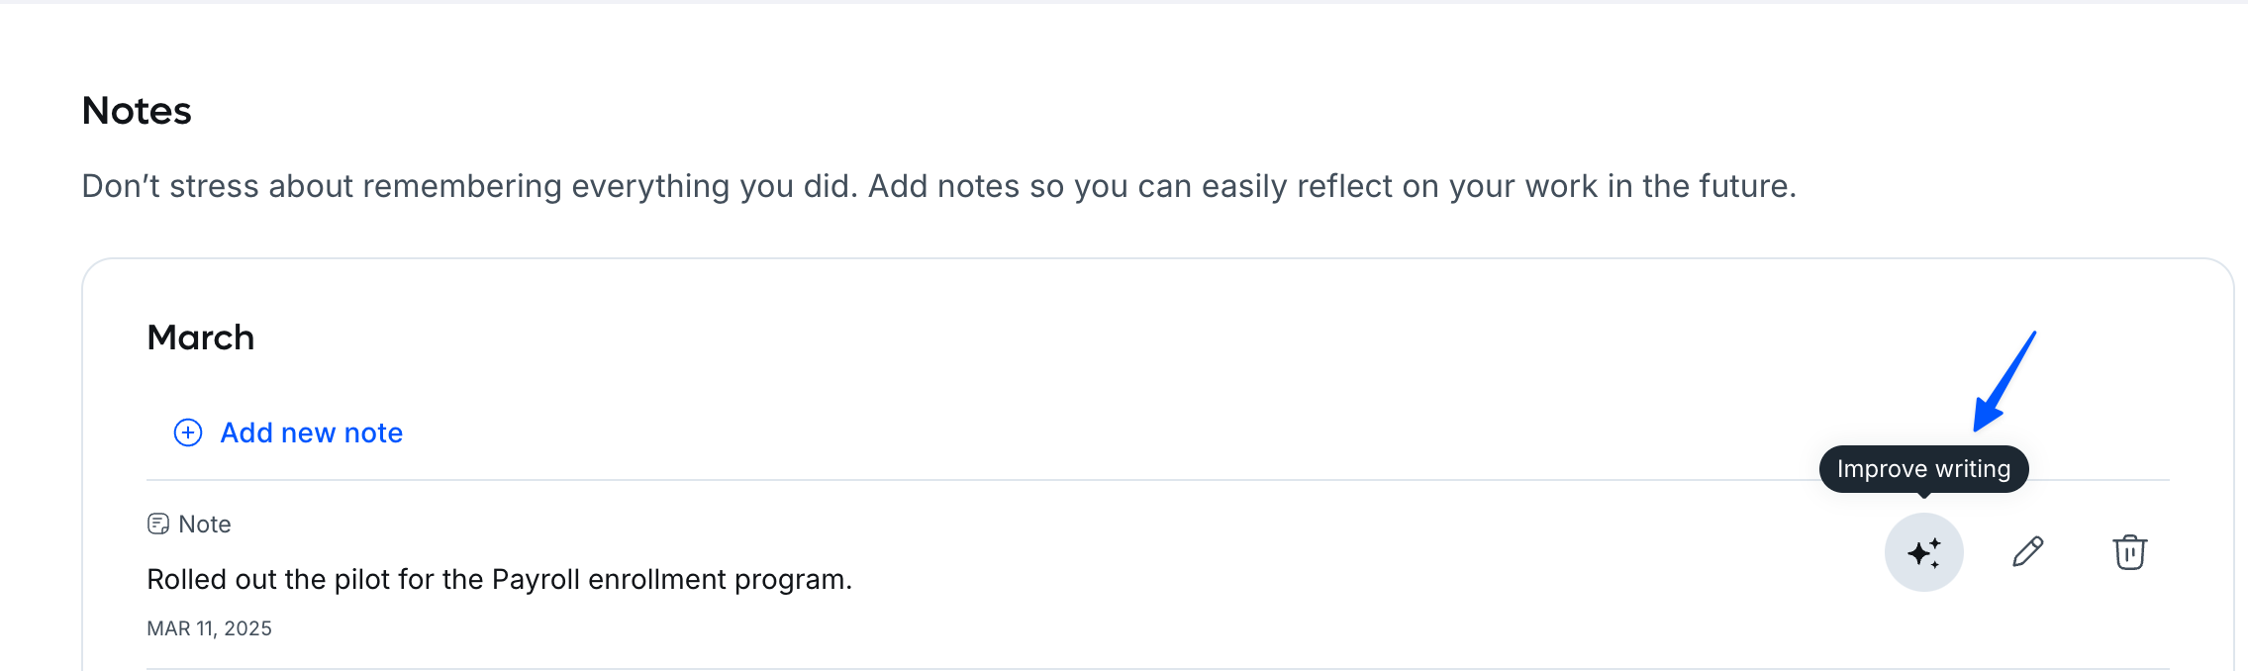Click the Improve writing sparkle icon

tap(1923, 552)
